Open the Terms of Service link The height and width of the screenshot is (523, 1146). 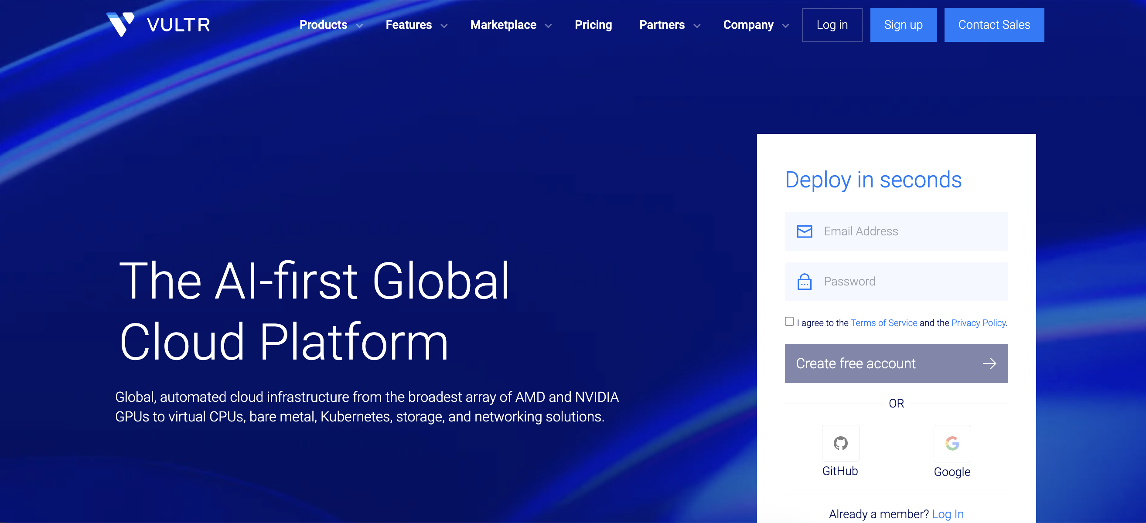883,323
